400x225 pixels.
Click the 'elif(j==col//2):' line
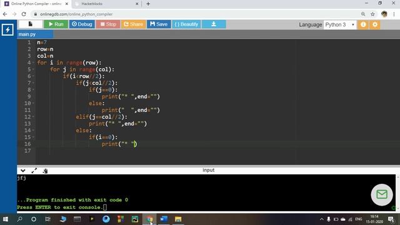point(101,117)
